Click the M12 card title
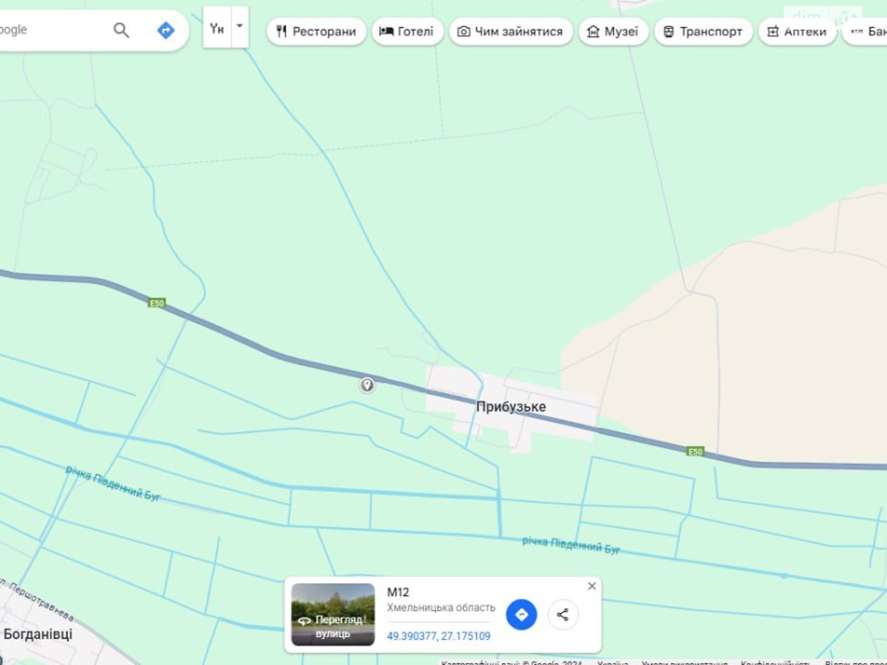 click(x=398, y=592)
